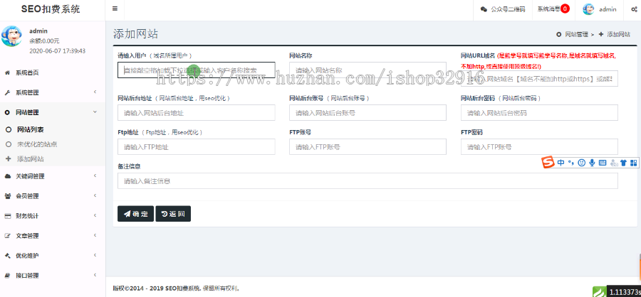
Task: Focus the 网站后台密码 input field
Action: (x=539, y=113)
